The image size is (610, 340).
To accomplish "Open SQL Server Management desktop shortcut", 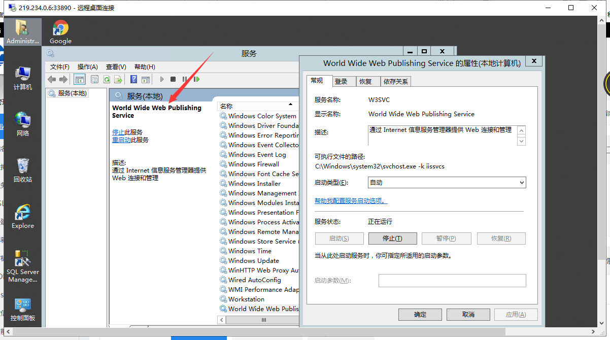I will pos(23,266).
